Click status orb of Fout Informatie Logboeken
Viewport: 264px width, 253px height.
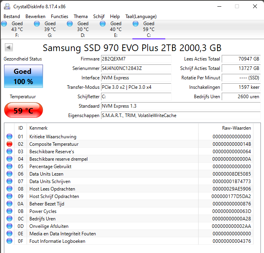9,241
